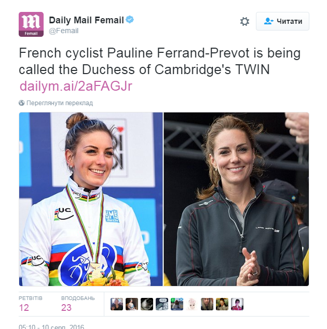Open the gear settings icon menu
Viewport: 327px width, 329px height.
pyautogui.click(x=244, y=21)
